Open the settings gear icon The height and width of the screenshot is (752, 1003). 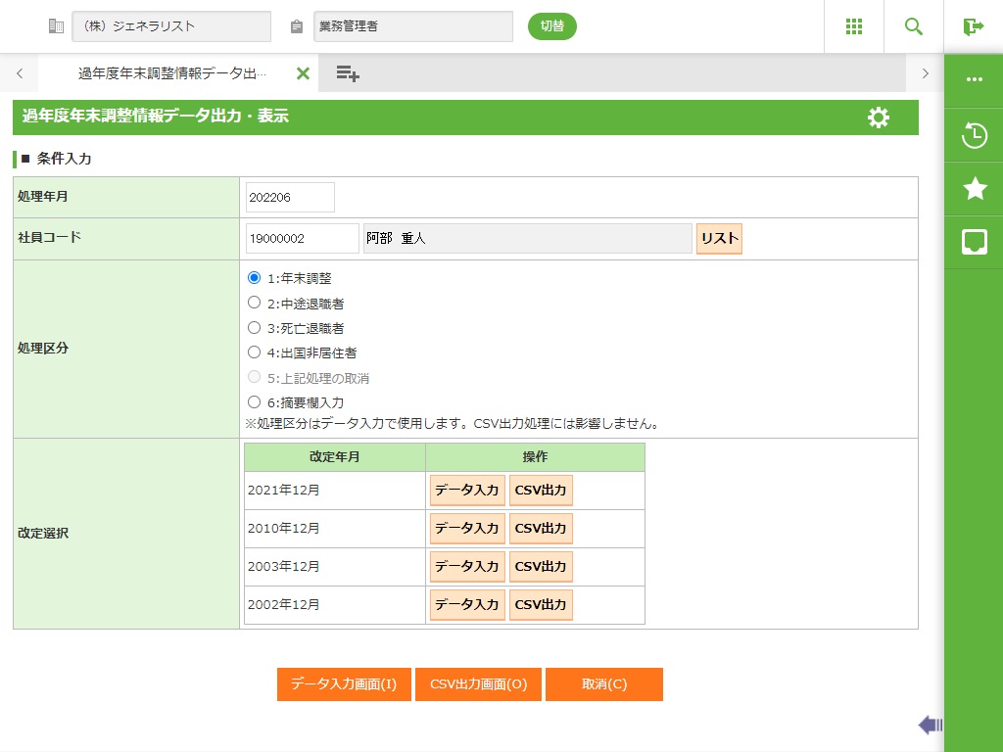[x=879, y=117]
